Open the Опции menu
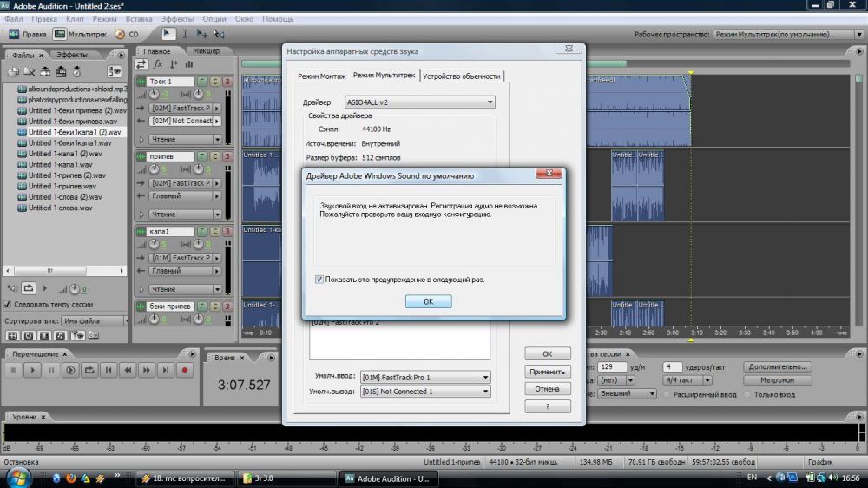 pyautogui.click(x=214, y=19)
